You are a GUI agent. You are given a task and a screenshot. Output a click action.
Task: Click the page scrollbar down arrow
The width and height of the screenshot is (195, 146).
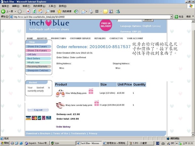click(193, 134)
